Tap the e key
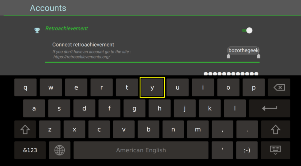Viewport: 301px width, 166px height. [x=76, y=88]
